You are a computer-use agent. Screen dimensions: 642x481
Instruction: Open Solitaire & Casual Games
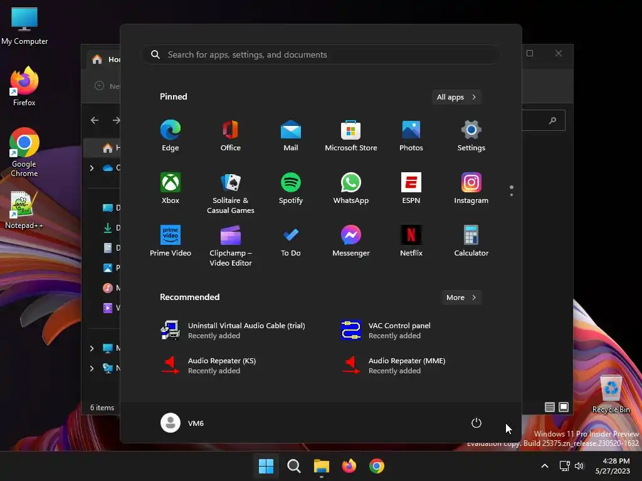[x=231, y=193]
